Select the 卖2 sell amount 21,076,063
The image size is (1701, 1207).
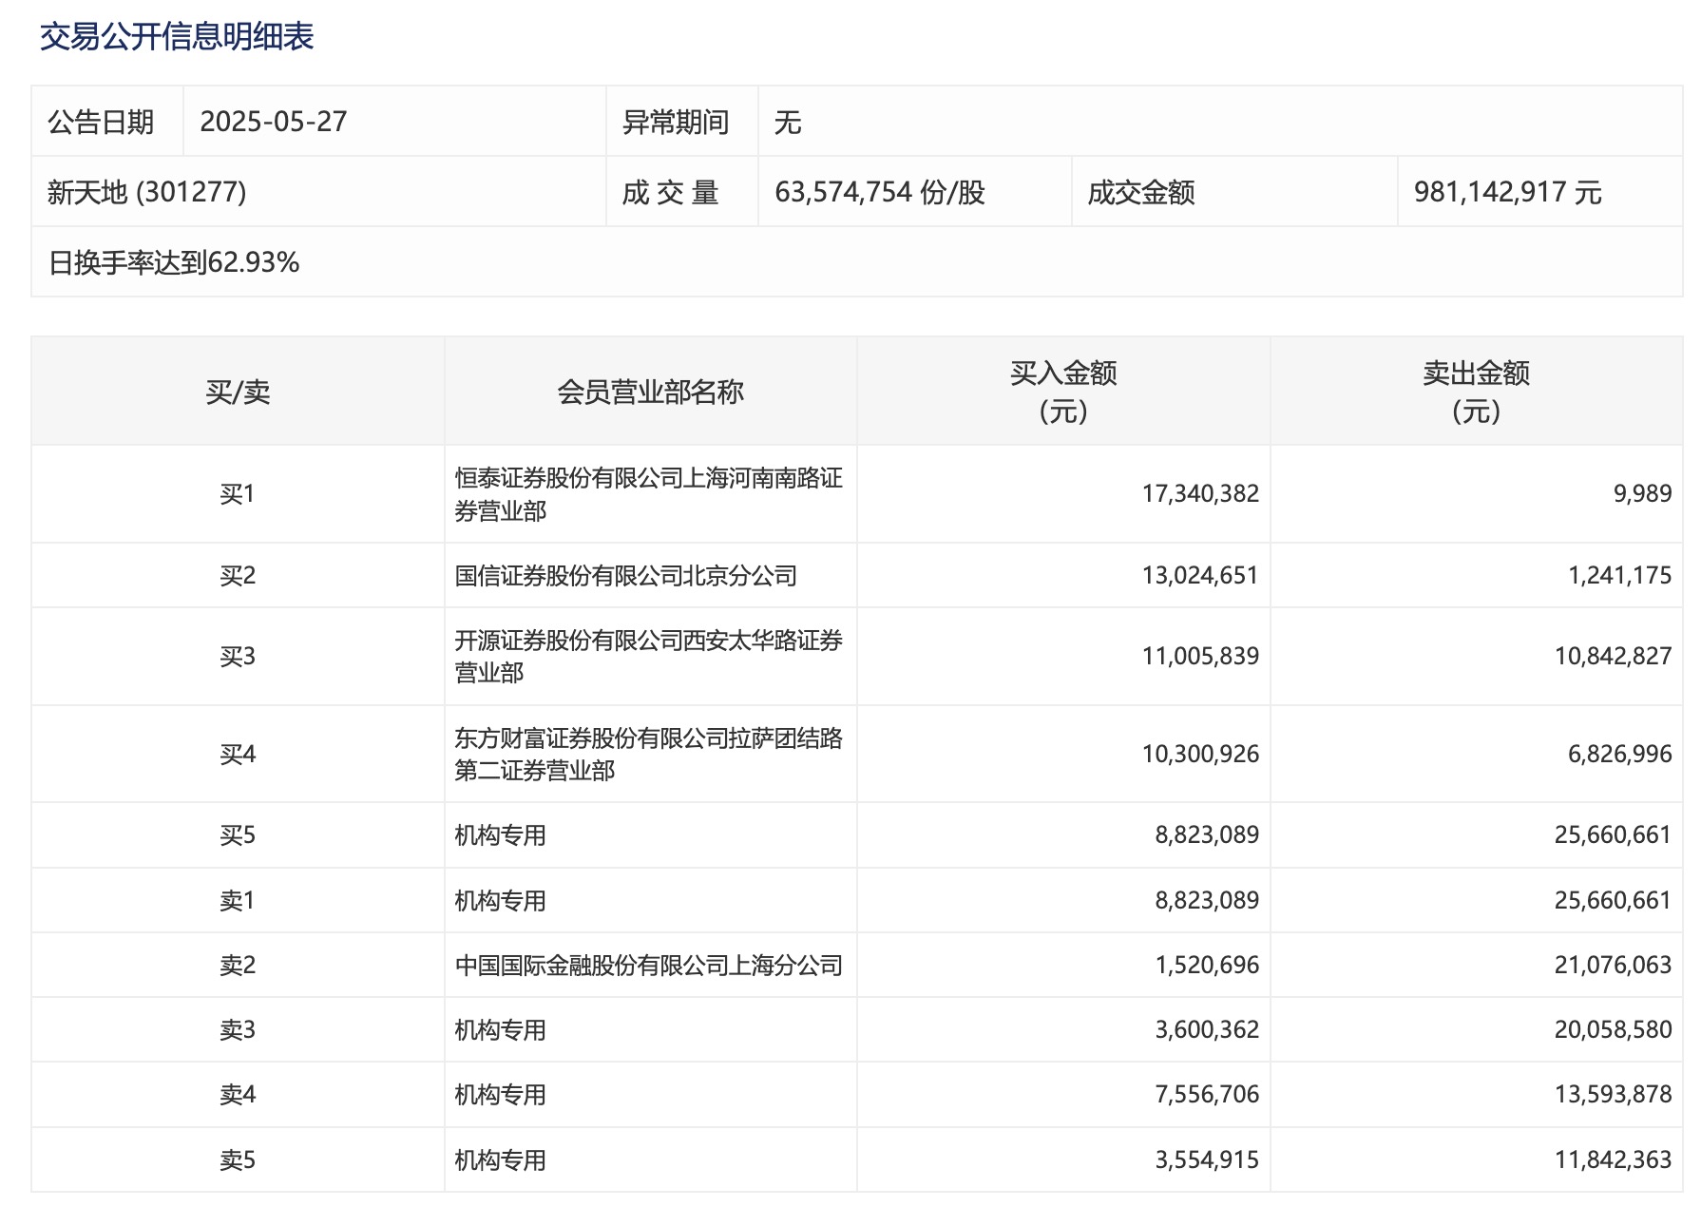tap(1612, 966)
